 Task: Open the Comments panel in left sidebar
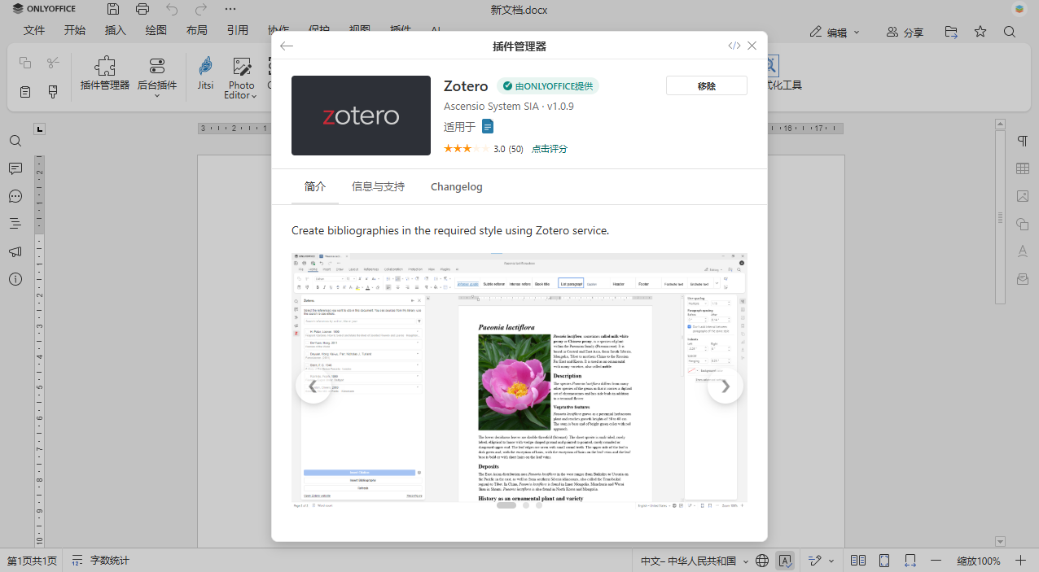point(15,168)
